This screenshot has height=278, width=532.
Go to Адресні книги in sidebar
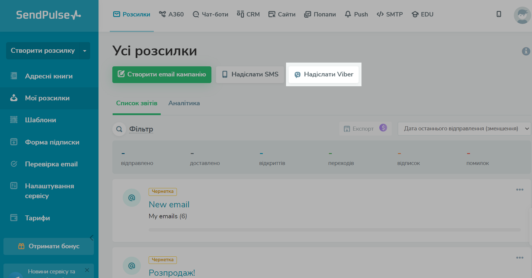point(49,76)
